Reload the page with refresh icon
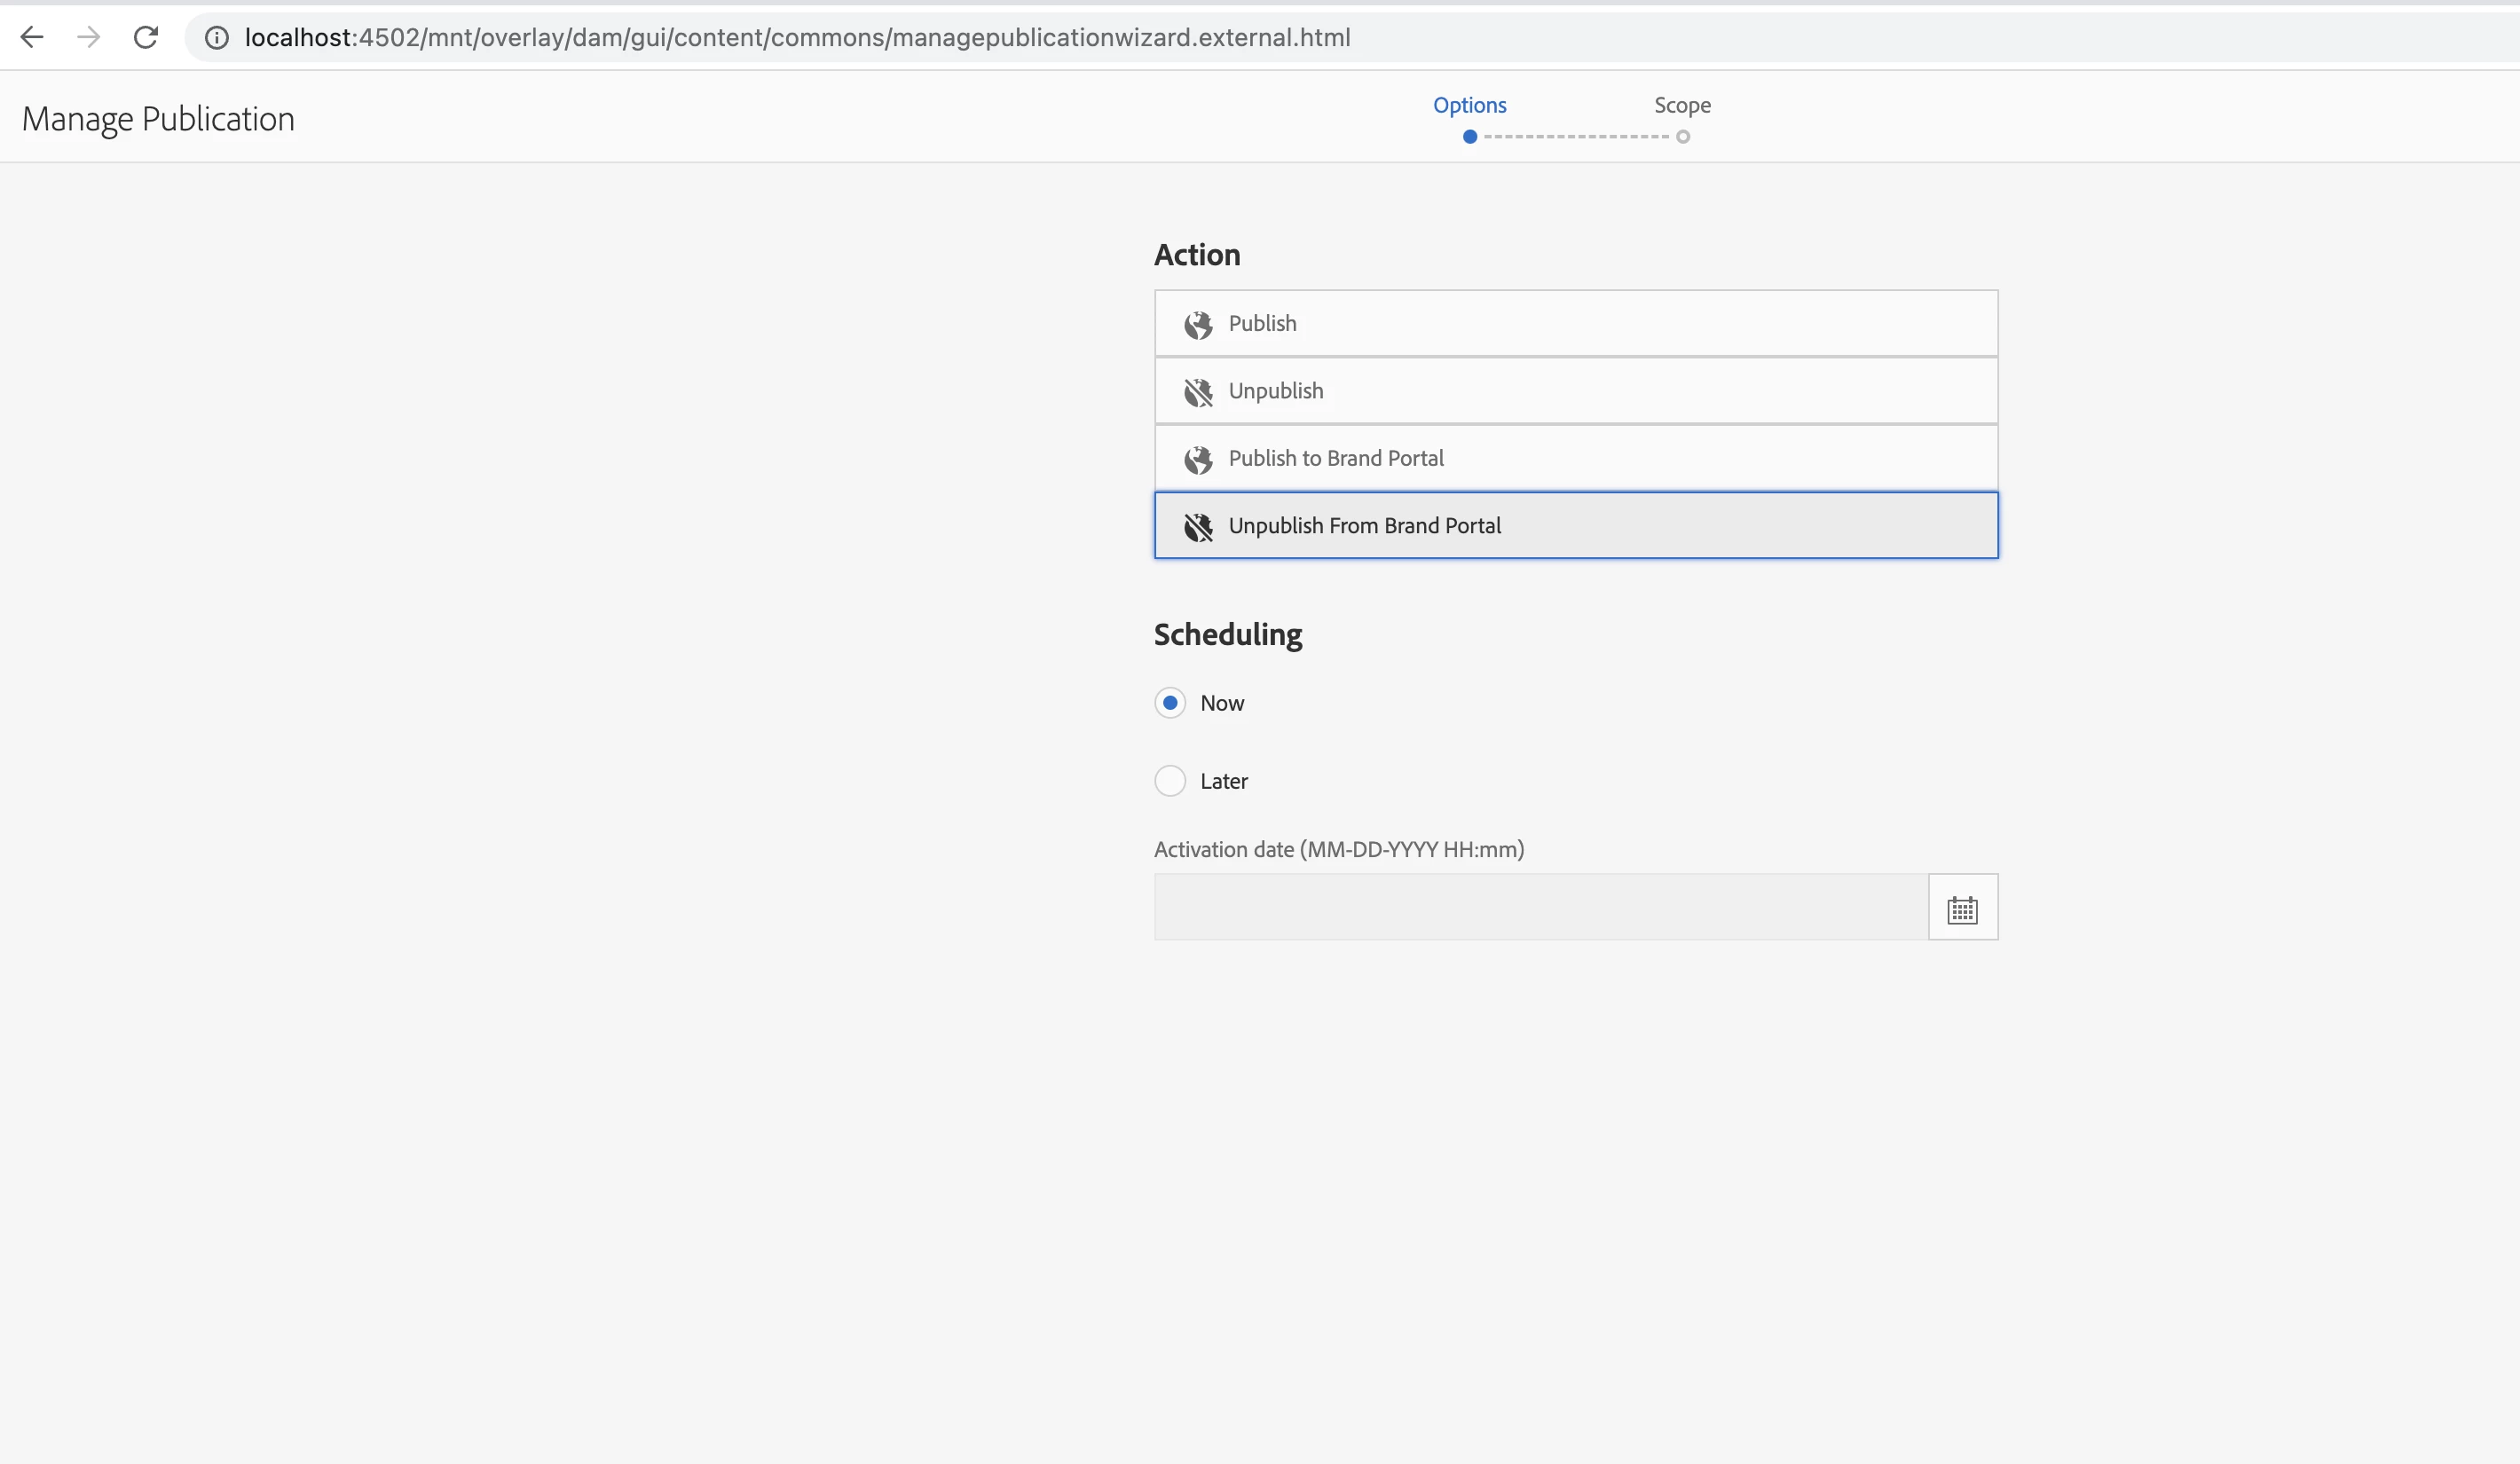This screenshot has height=1464, width=2520. tap(146, 37)
